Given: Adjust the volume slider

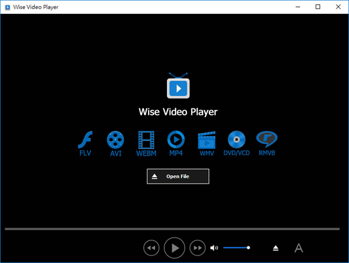Looking at the screenshot, I should pos(236,247).
